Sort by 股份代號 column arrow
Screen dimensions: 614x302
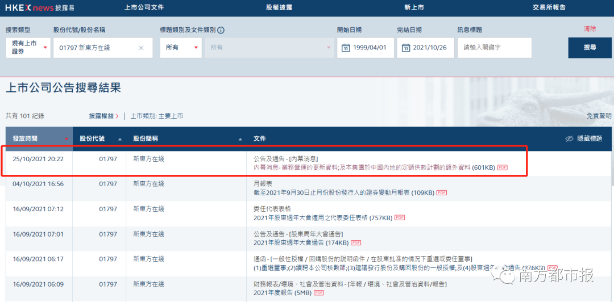[120, 139]
